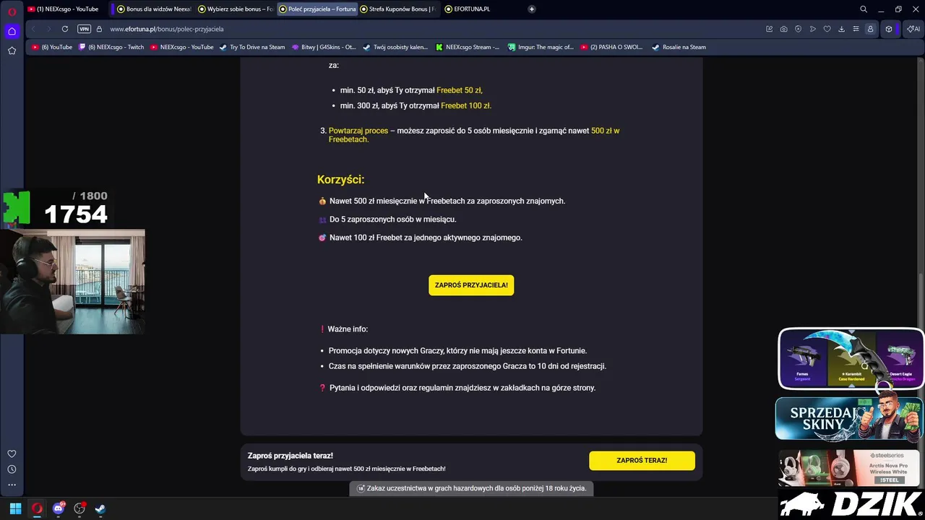The height and width of the screenshot is (520, 925).
Task: Open the page edit/note icon in toolbar
Action: 770,29
